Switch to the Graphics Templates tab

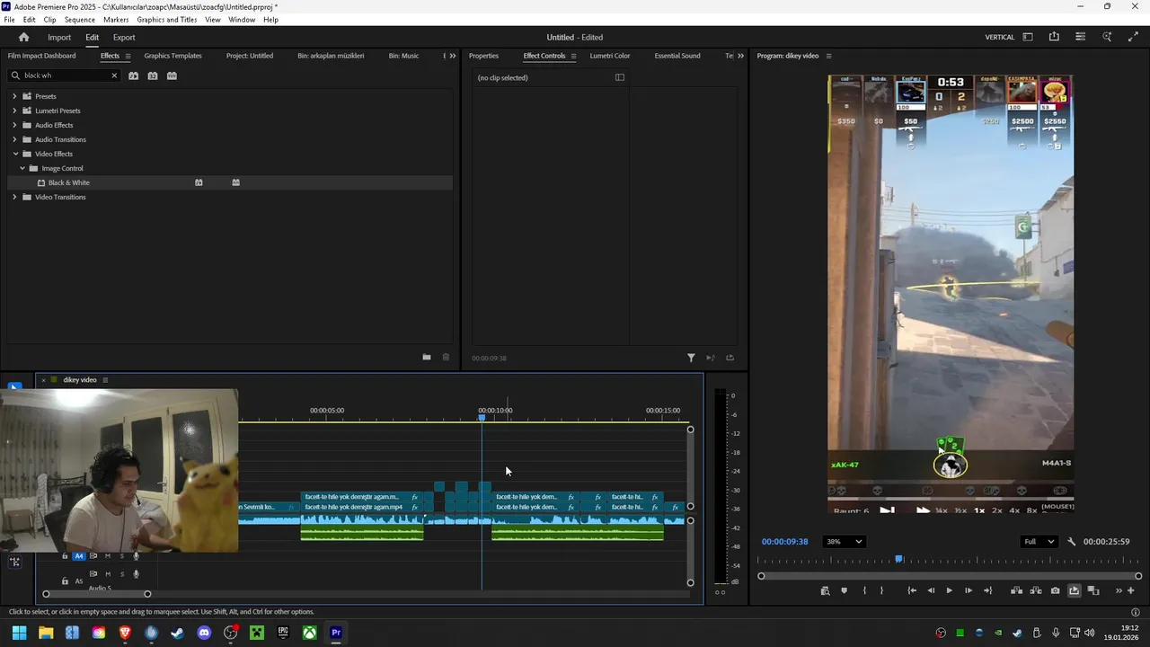coord(172,56)
